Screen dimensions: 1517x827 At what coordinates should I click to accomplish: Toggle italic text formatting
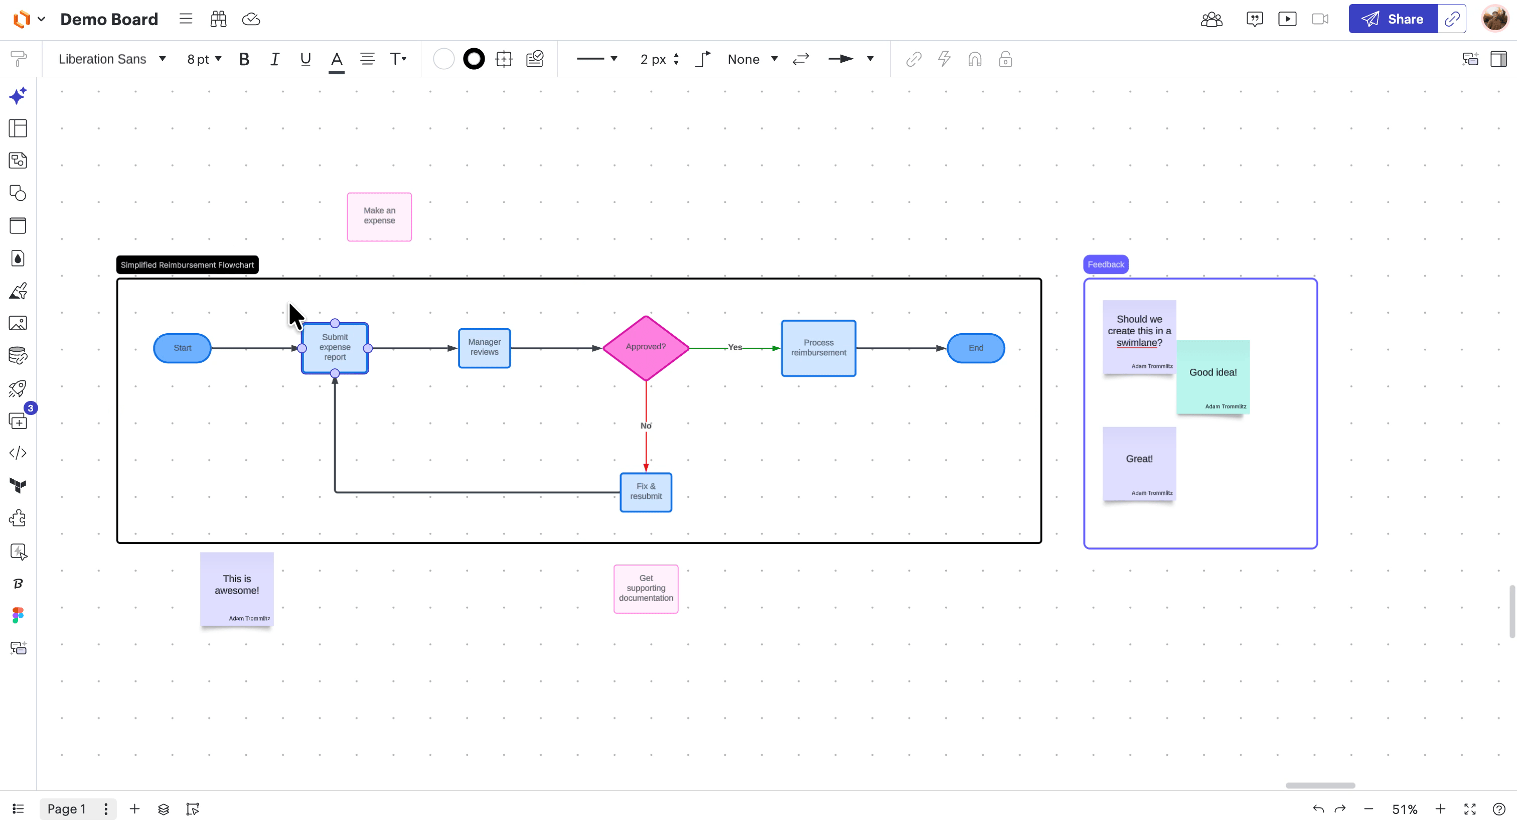pos(274,59)
